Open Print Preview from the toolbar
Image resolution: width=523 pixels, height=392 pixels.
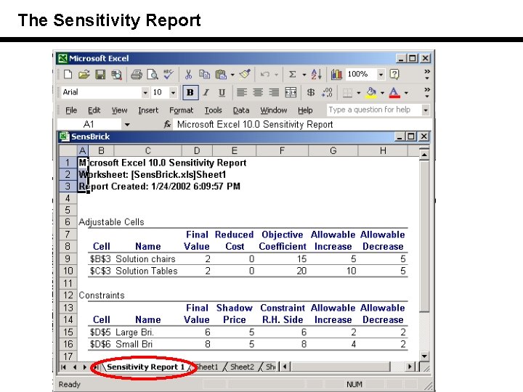coord(153,74)
